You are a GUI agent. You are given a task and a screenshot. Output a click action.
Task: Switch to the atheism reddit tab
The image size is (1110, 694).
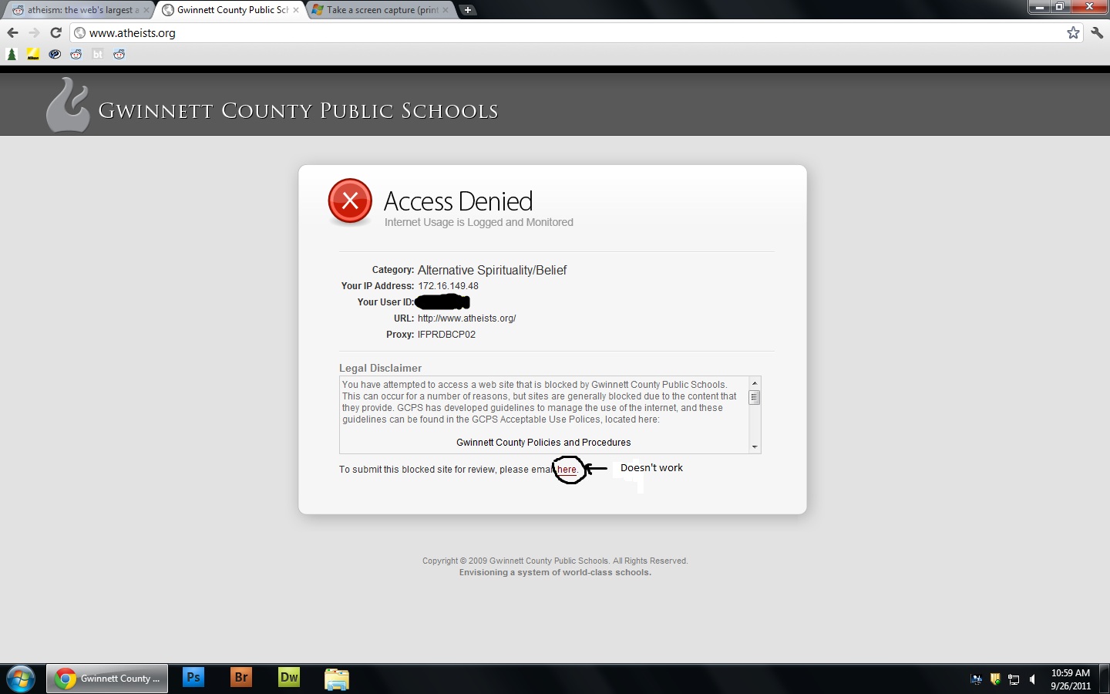77,10
